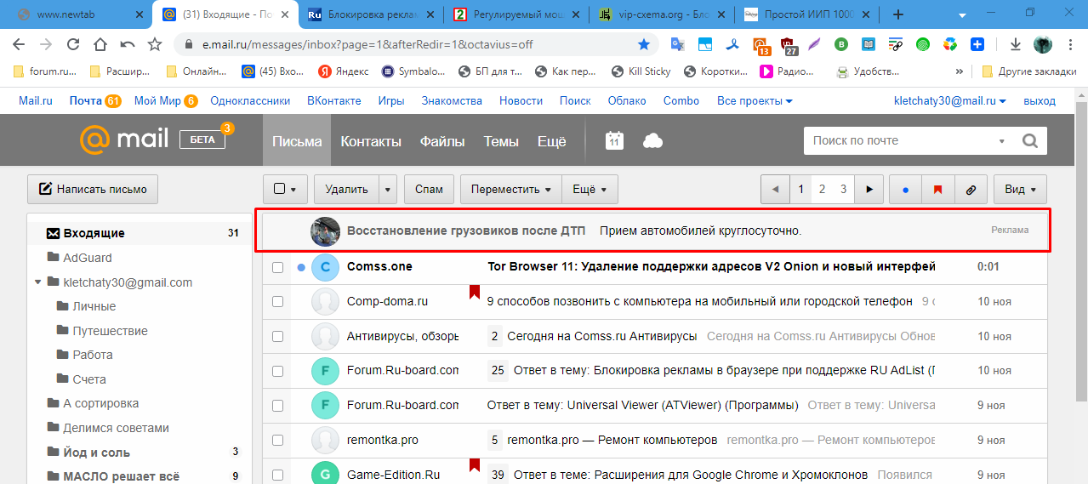Click the undo arrow toolbar icon
The image size is (1088, 484).
(x=128, y=44)
